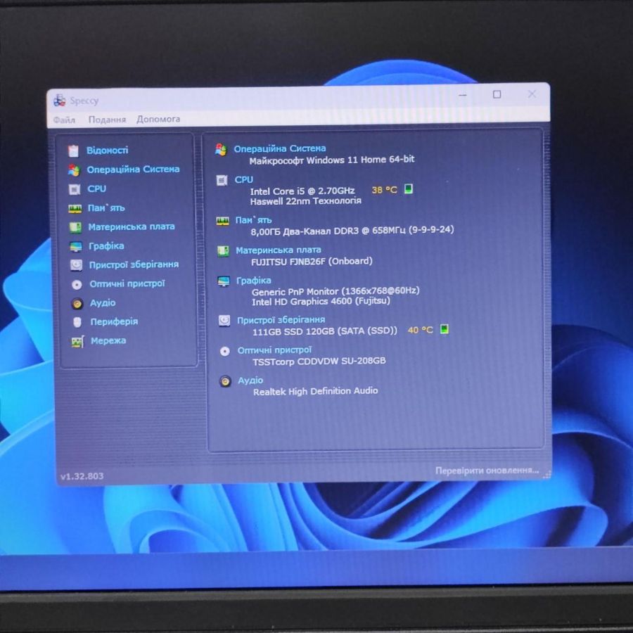Maximize the Speccy window
The width and height of the screenshot is (633, 633).
tap(497, 94)
